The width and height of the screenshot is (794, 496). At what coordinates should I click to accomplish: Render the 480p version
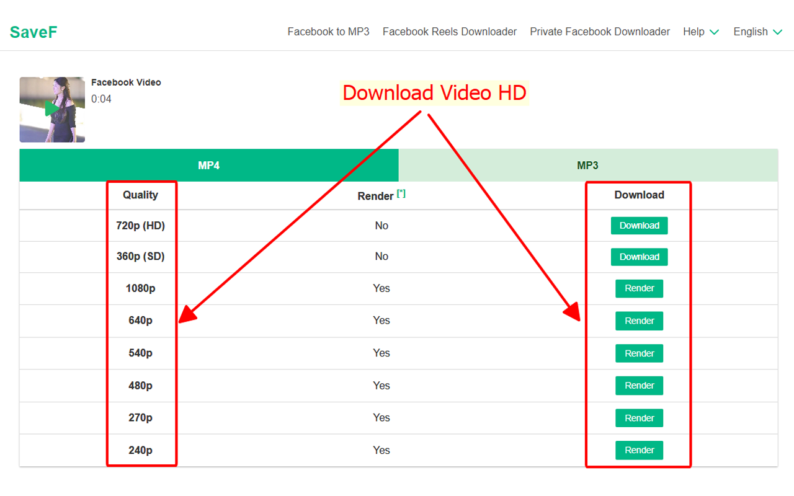[x=639, y=385]
